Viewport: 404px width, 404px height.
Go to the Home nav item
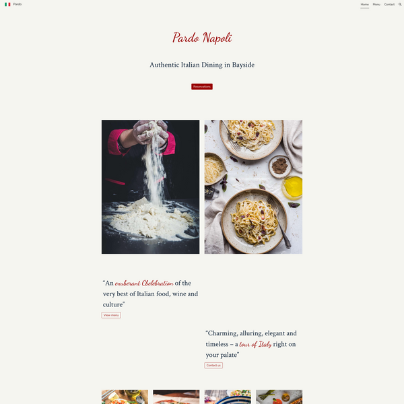pyautogui.click(x=364, y=5)
